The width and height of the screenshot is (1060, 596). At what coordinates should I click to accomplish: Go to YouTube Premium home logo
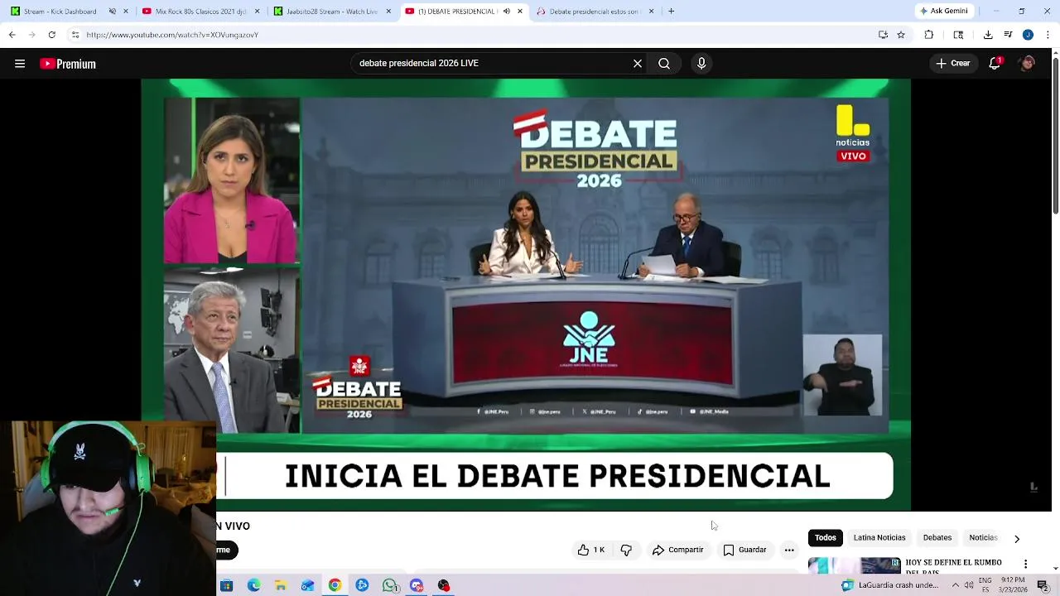tap(68, 64)
